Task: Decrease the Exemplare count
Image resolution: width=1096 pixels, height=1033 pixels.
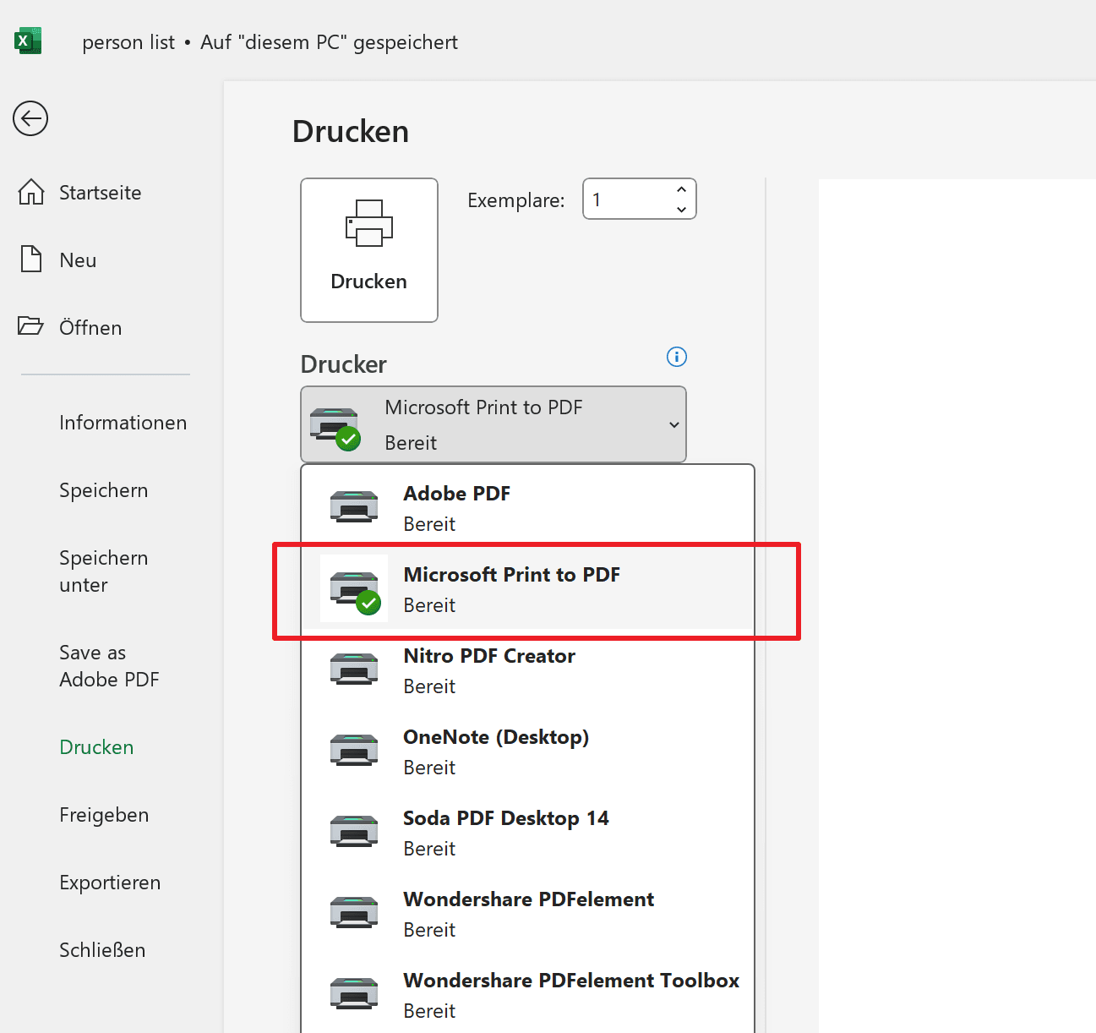Action: (x=681, y=209)
